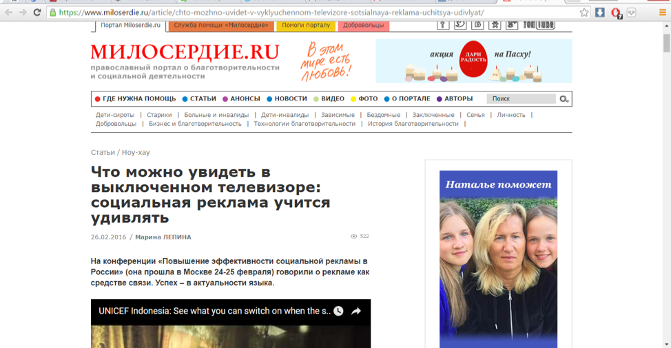Screen dimensions: 671x348
Task: Click the scrollbar up arrow
Action: click(667, 26)
